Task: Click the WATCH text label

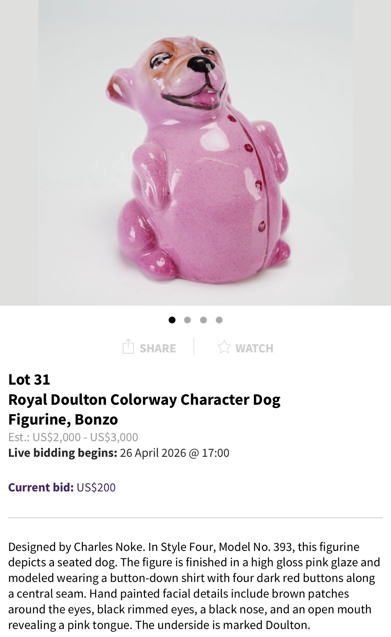Action: click(254, 348)
